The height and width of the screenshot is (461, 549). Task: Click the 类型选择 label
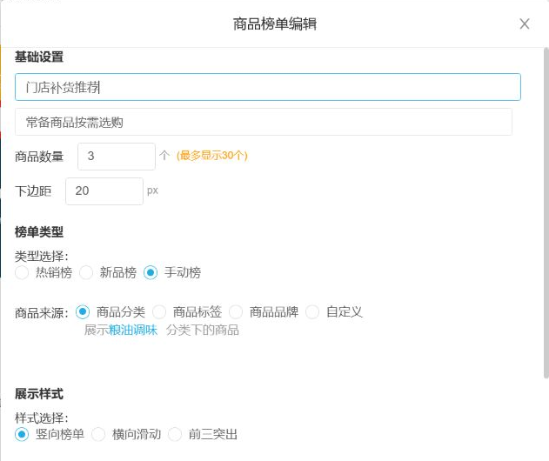(x=41, y=257)
